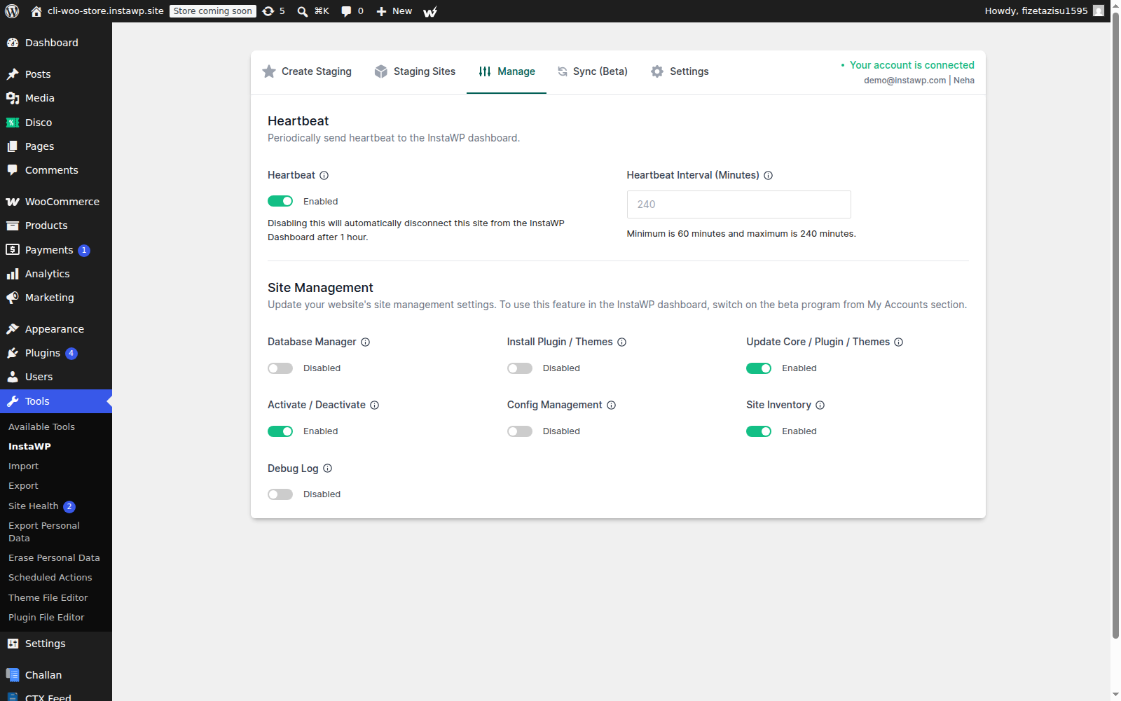Image resolution: width=1121 pixels, height=701 pixels.
Task: Click the Store coming soon badge
Action: 213,11
